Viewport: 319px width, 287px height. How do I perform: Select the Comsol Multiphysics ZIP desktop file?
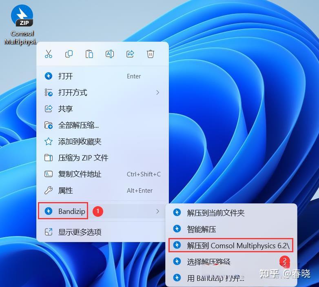pyautogui.click(x=21, y=24)
